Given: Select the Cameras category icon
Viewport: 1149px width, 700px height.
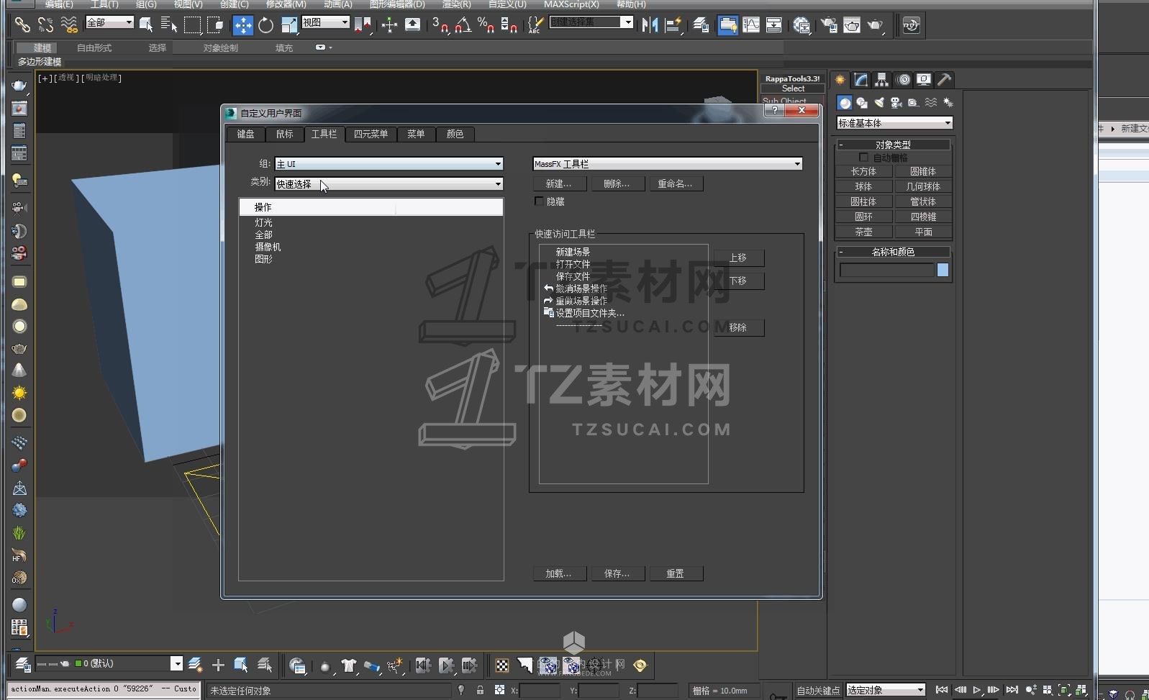Looking at the screenshot, I should (896, 103).
